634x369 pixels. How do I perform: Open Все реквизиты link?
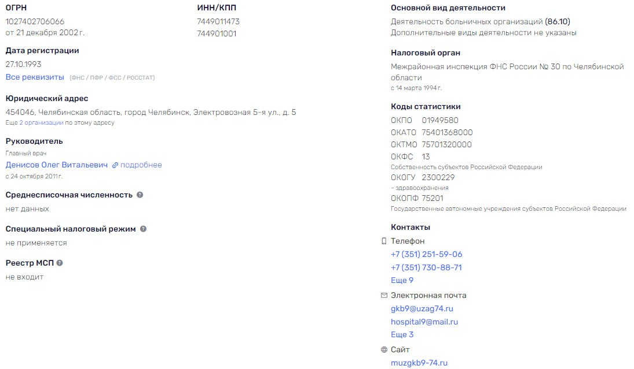click(x=35, y=77)
